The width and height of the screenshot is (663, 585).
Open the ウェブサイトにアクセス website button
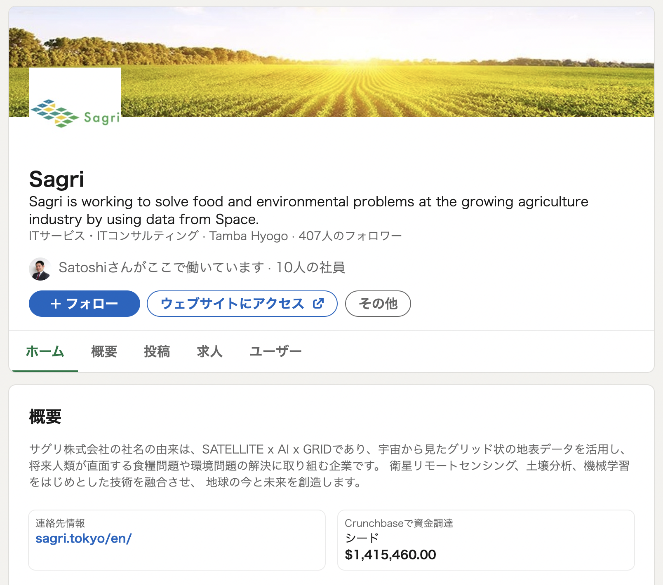point(242,304)
